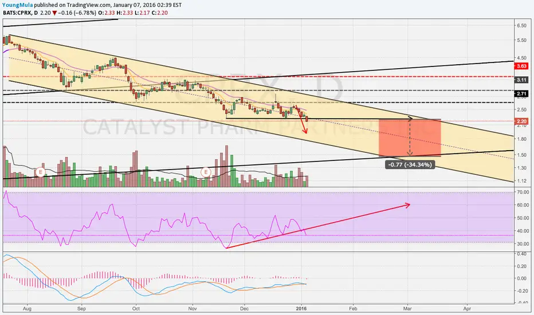This screenshot has height=315, width=534.
Task: Click the 1.50 price axis tick
Action: [521, 155]
